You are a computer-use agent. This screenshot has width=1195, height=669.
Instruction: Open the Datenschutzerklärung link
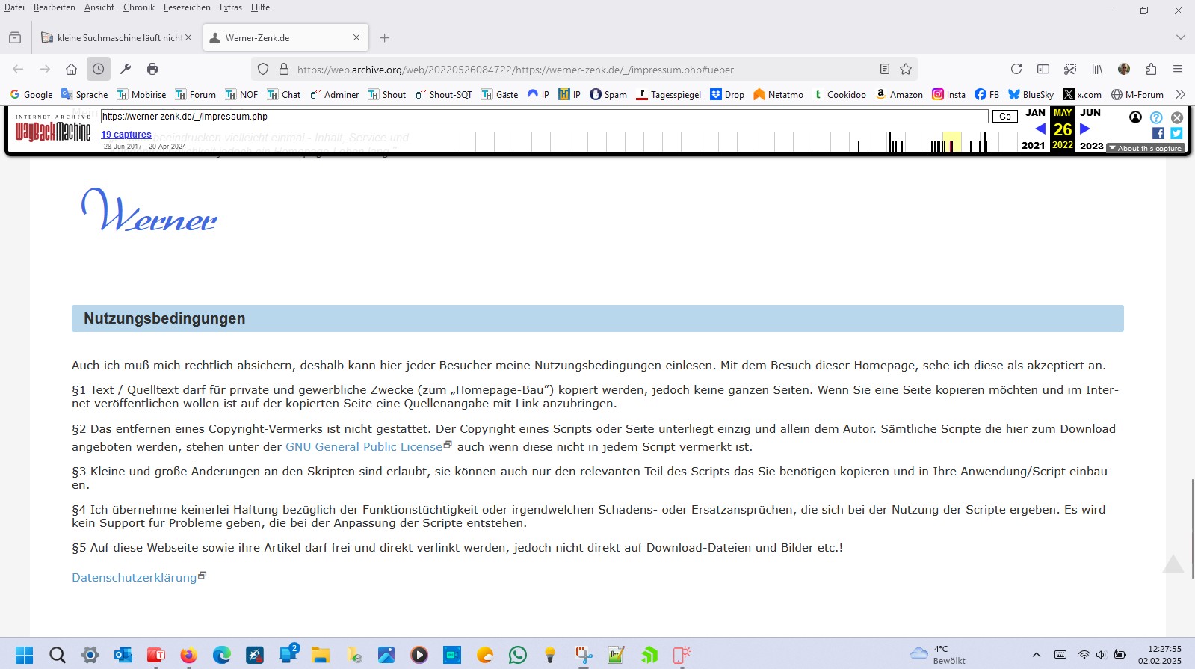click(135, 577)
